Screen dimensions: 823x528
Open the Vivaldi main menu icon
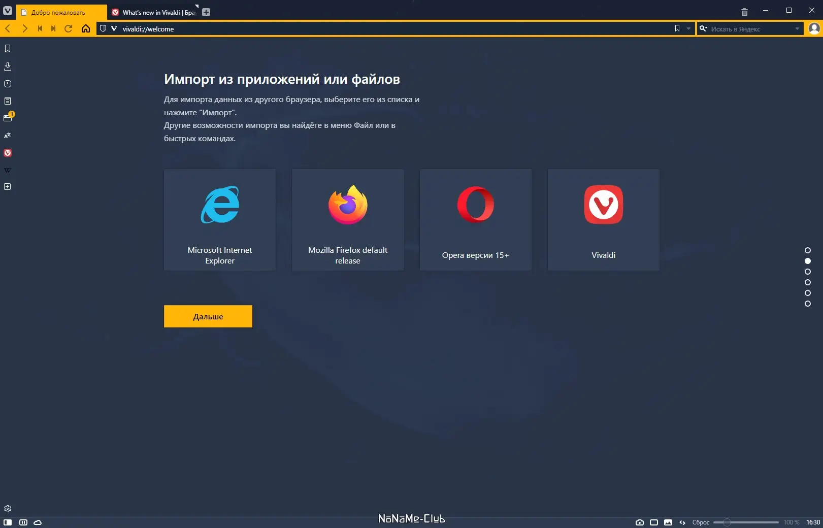tap(8, 10)
